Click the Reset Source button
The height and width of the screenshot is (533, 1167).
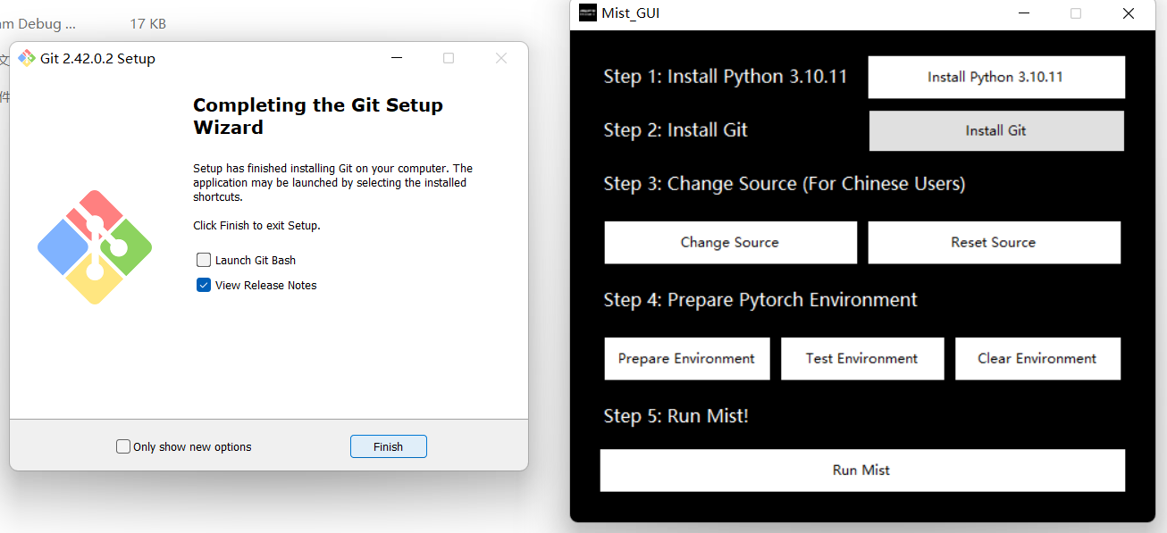coord(994,242)
